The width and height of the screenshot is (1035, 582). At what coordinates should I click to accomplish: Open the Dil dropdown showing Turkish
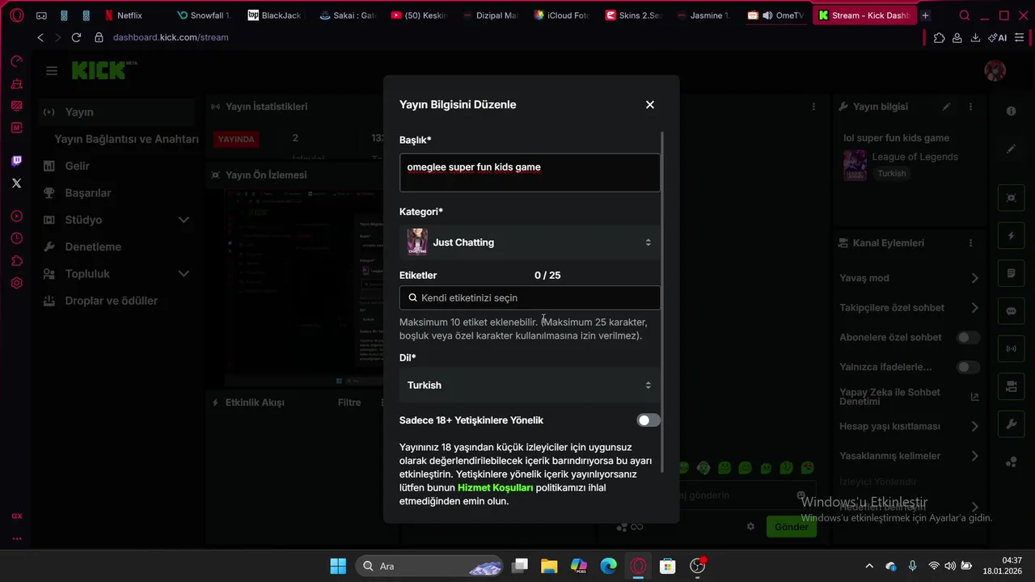(530, 386)
